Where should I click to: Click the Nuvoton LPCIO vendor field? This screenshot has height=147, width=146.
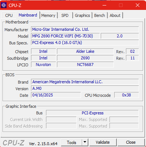(x=43, y=65)
